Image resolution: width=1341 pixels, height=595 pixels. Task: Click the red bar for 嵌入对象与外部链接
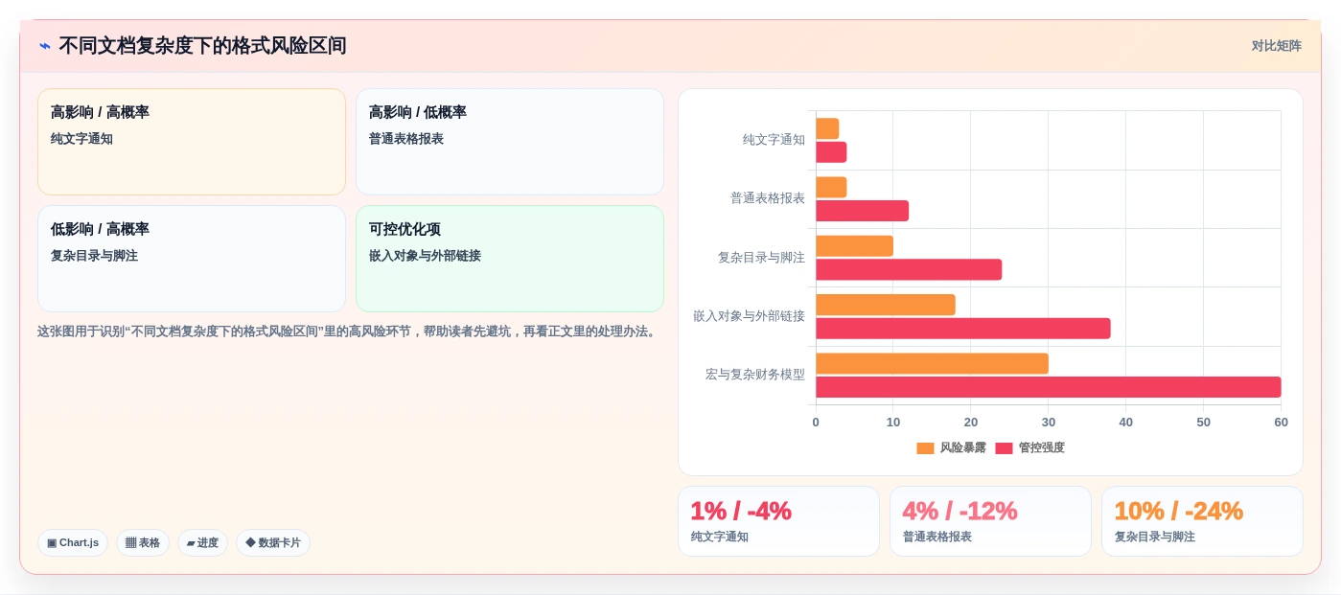click(x=963, y=329)
